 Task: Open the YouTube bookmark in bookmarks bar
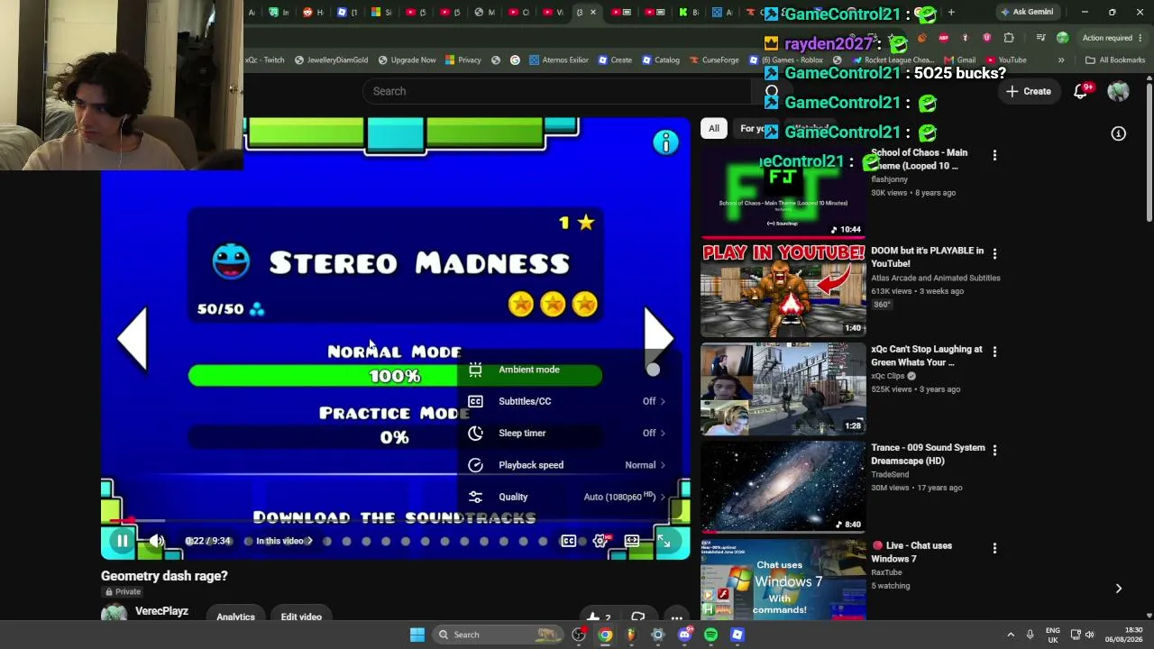click(1005, 60)
